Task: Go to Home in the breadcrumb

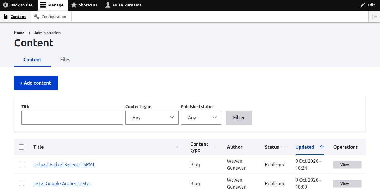Action: click(x=19, y=33)
